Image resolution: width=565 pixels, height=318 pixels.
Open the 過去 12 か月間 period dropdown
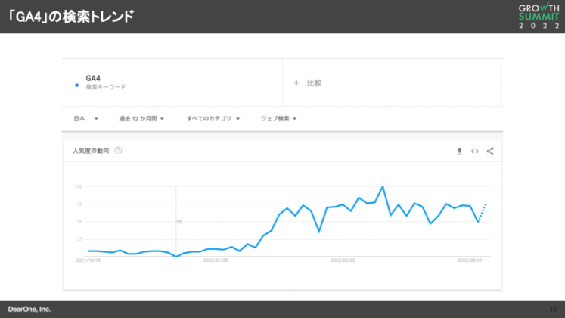(x=141, y=119)
